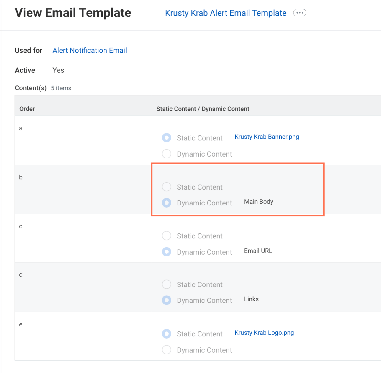Click the Email URL dynamic content value
The width and height of the screenshot is (381, 373).
point(258,251)
